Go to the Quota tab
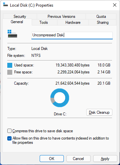This screenshot has width=120, height=165. pos(101,17)
